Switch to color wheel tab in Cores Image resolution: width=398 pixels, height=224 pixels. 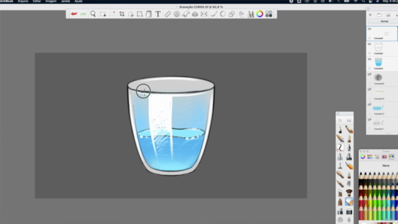[x=363, y=157]
